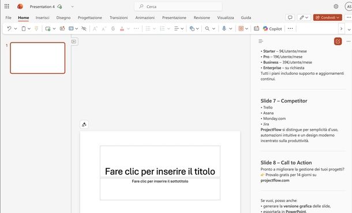Click the decrease font size icon

coord(104,29)
